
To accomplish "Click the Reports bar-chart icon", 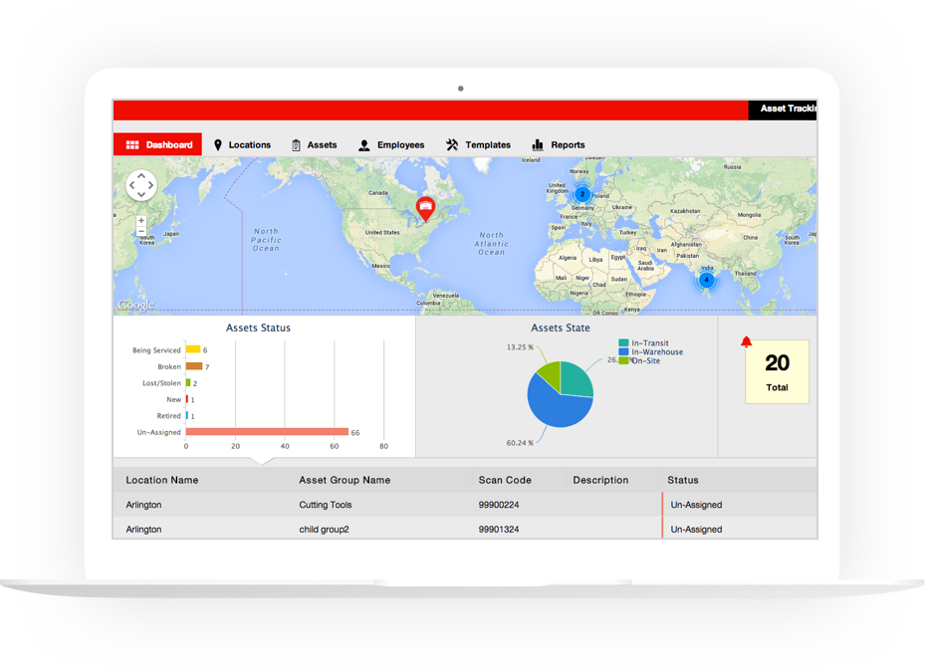I will [537, 144].
